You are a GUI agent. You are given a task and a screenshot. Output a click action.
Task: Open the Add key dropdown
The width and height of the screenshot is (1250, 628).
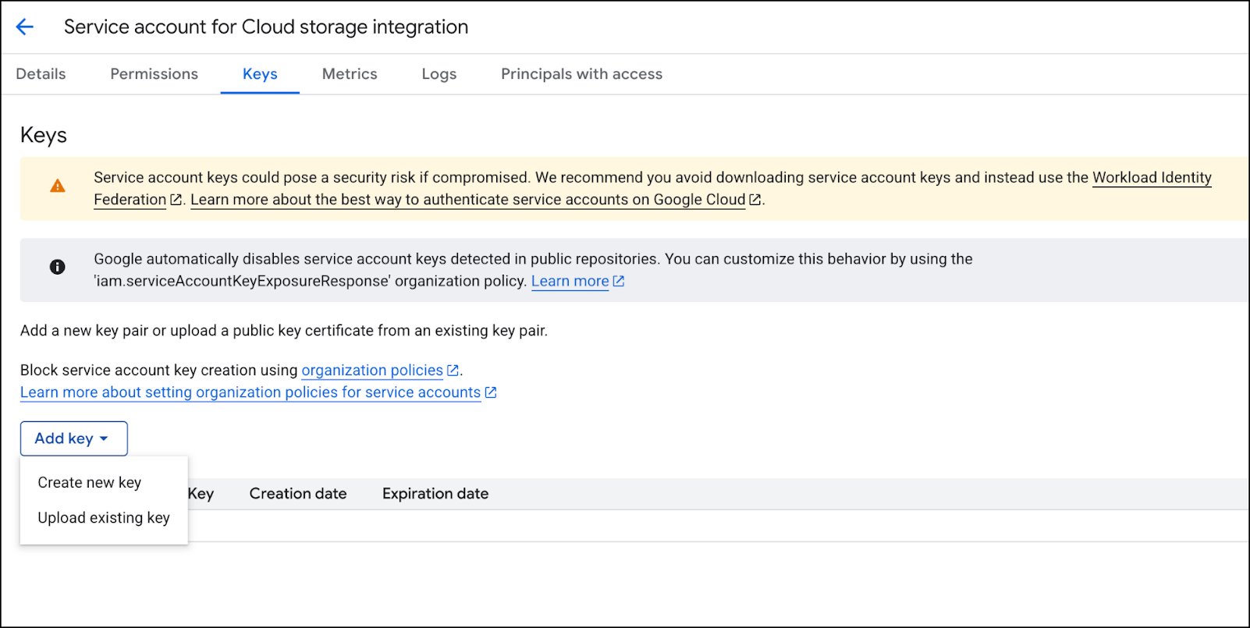[x=73, y=438]
